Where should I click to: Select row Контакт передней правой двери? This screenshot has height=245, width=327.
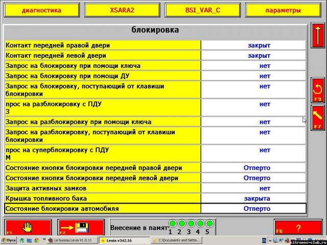point(155,45)
